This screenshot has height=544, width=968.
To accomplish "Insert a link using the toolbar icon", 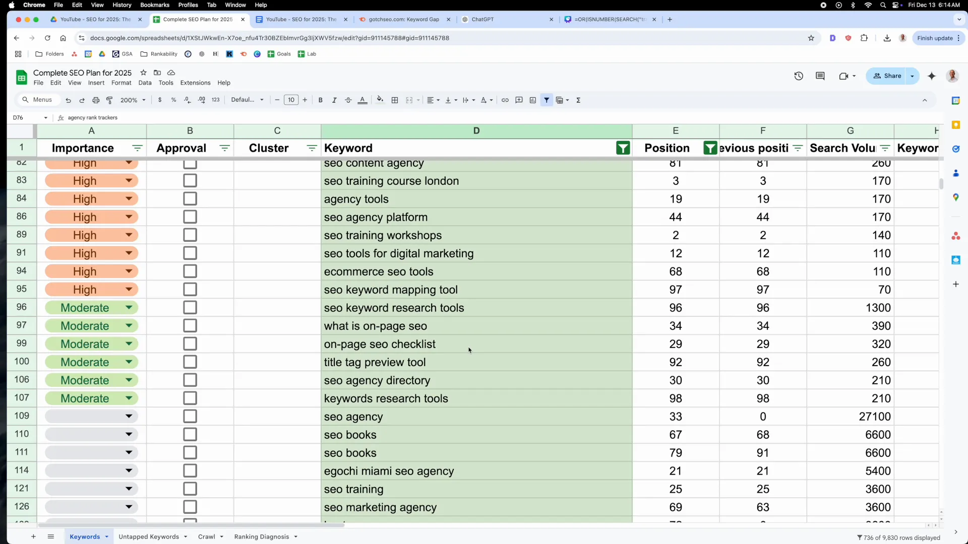I will pos(505,100).
